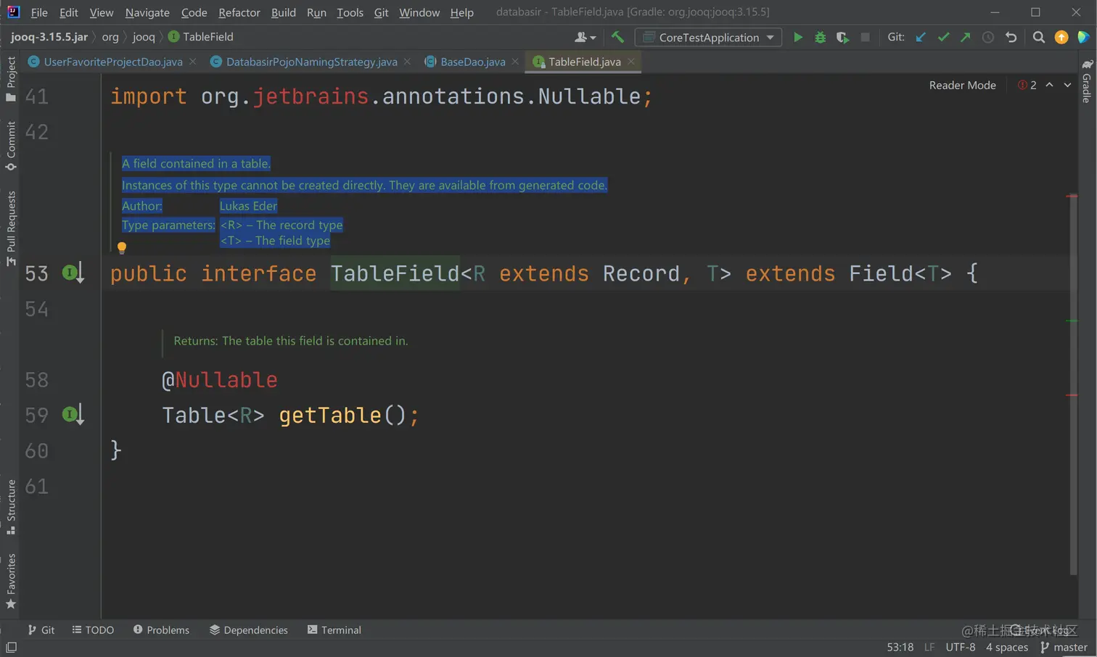1097x657 pixels.
Task: Click the Record type on line 53
Action: tap(641, 273)
